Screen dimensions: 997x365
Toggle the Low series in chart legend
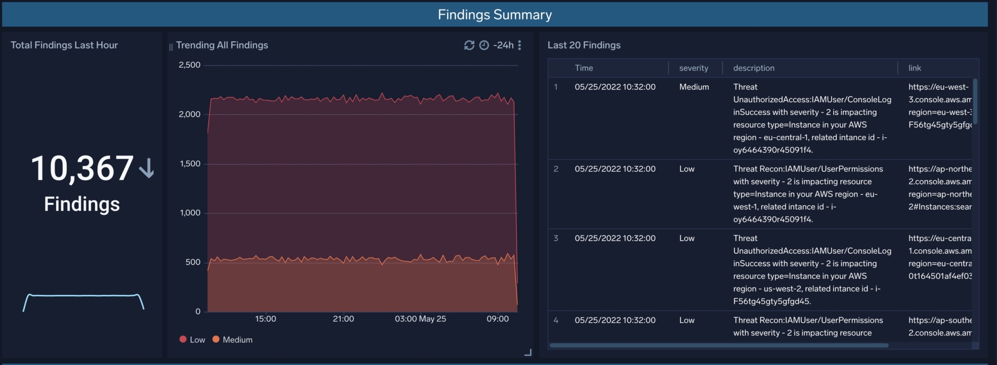pyautogui.click(x=197, y=340)
